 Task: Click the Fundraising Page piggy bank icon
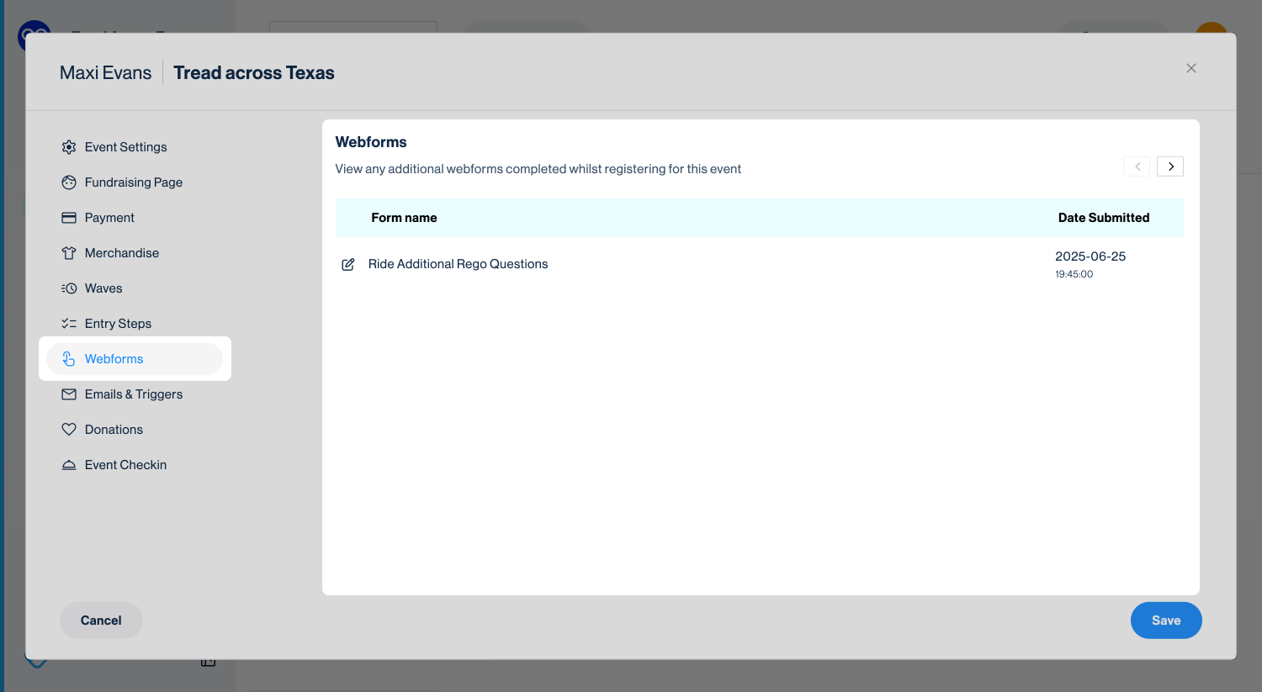(x=69, y=182)
